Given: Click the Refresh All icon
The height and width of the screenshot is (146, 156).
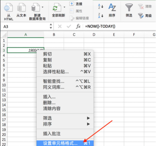Looking at the screenshot, I should pyautogui.click(x=57, y=8).
